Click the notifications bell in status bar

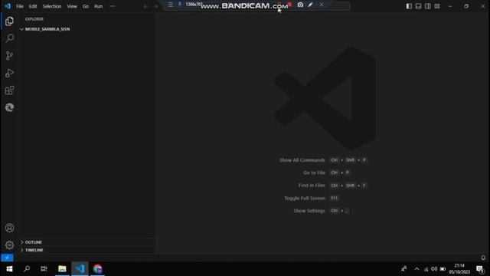coord(483,258)
